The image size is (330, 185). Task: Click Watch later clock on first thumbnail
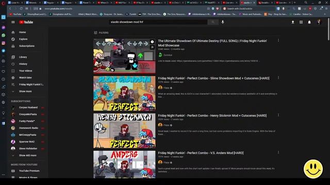click(x=152, y=42)
